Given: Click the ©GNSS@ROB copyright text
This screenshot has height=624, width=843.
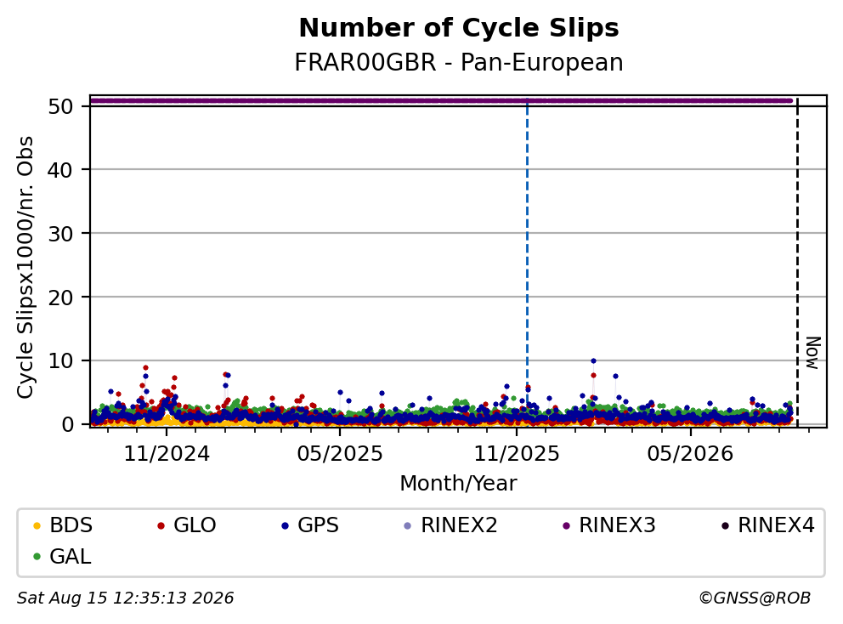Looking at the screenshot, I should tap(755, 598).
